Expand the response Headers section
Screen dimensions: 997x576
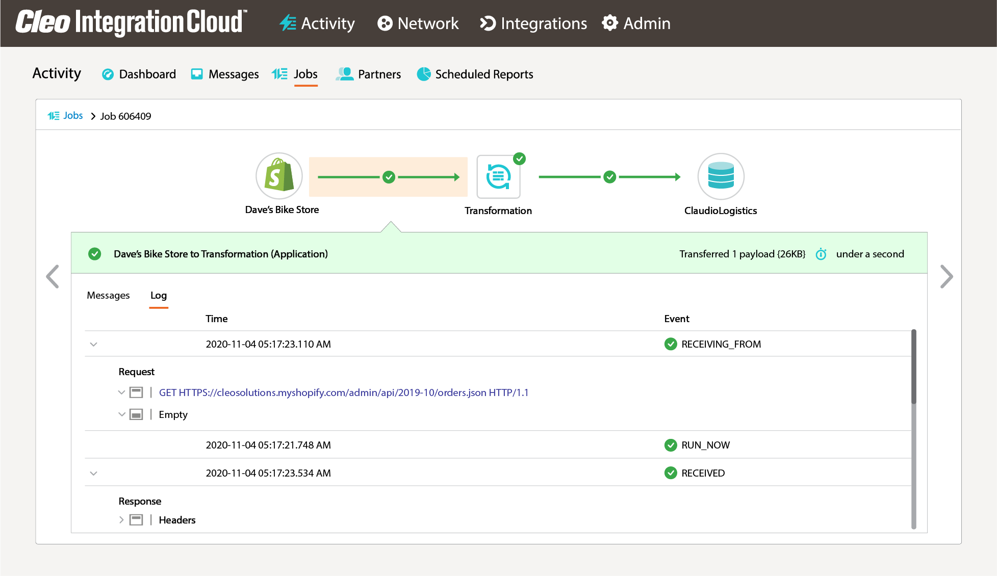click(121, 520)
